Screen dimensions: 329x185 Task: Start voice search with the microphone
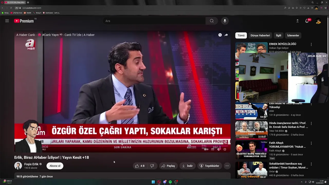pos(225,21)
